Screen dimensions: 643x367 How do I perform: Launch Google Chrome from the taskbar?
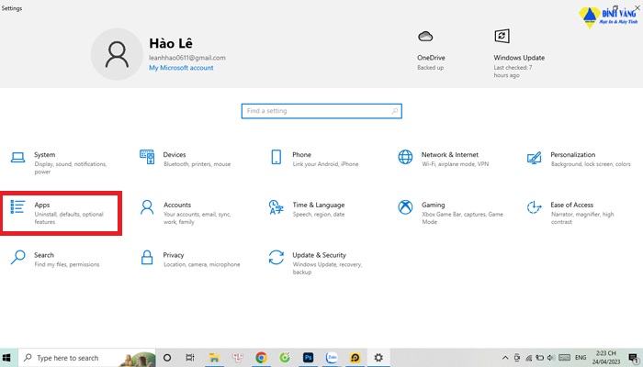(261, 358)
